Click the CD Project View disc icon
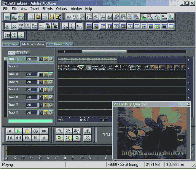196x169 pixels. click(21, 17)
